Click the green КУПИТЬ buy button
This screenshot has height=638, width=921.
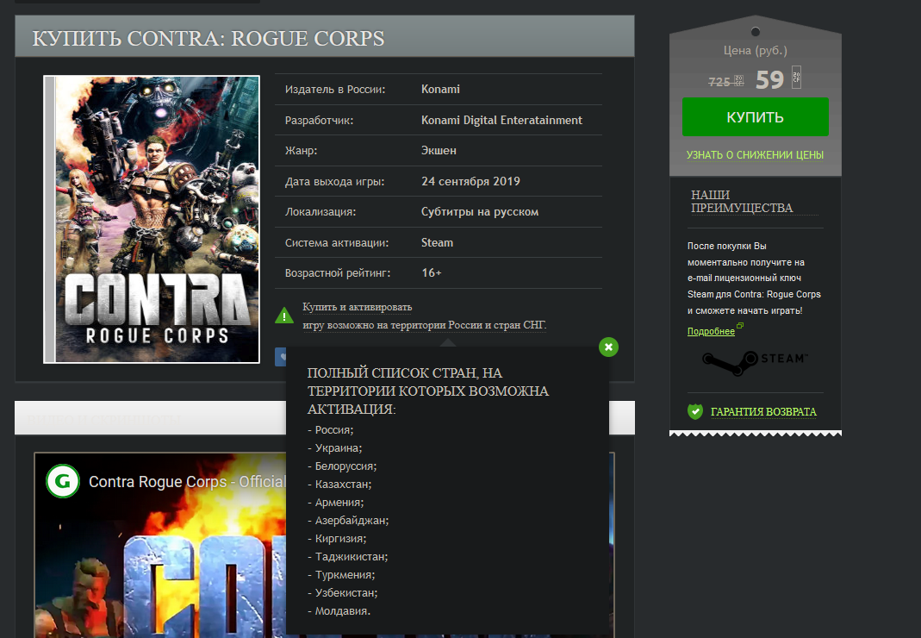pyautogui.click(x=755, y=117)
